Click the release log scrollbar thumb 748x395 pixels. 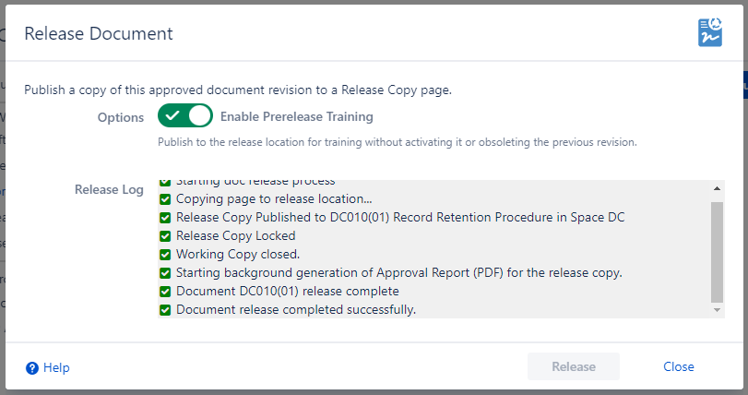(x=718, y=251)
